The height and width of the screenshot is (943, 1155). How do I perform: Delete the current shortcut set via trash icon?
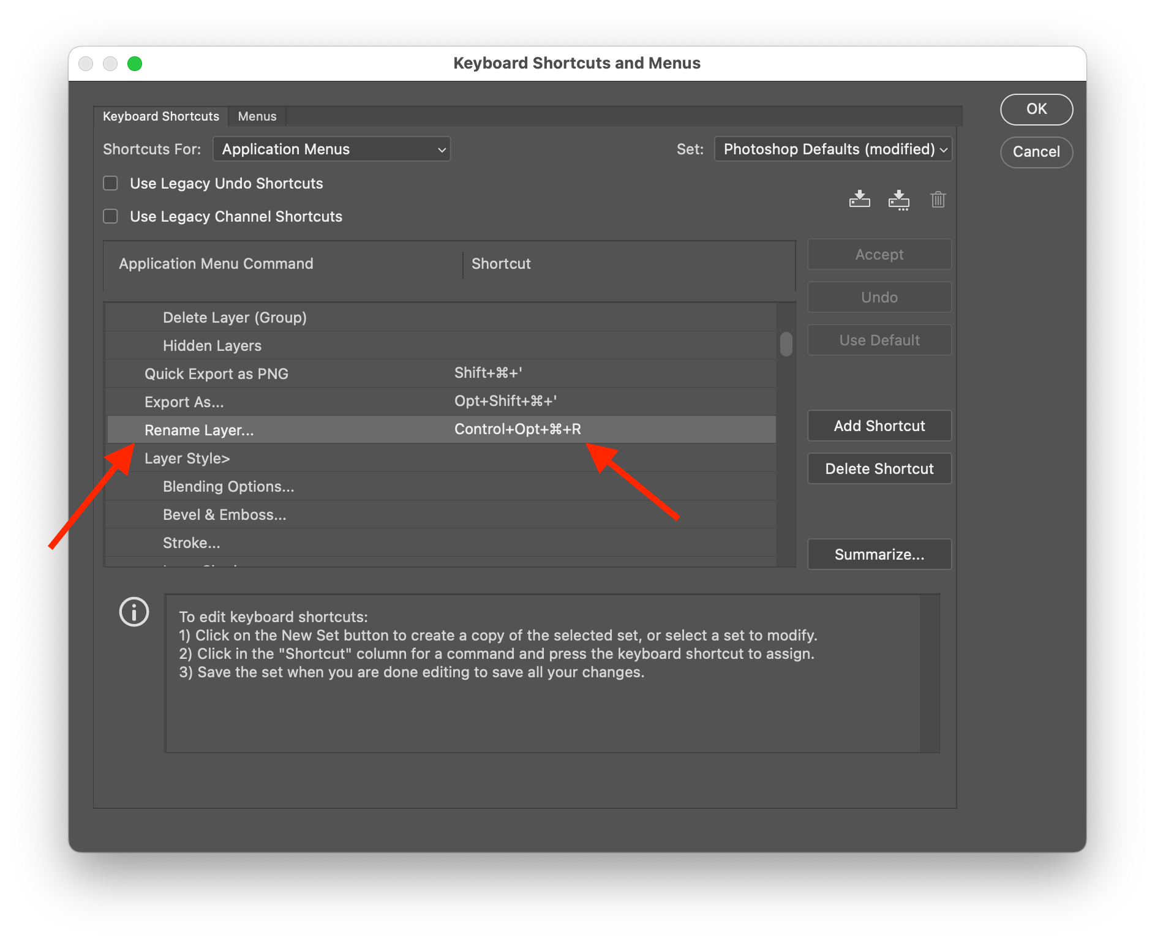point(938,199)
